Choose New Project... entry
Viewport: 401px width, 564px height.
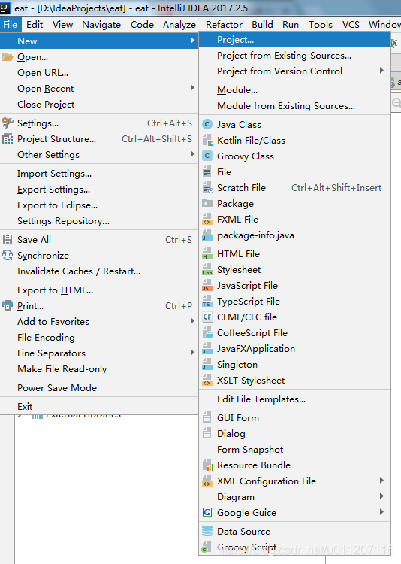(x=294, y=40)
